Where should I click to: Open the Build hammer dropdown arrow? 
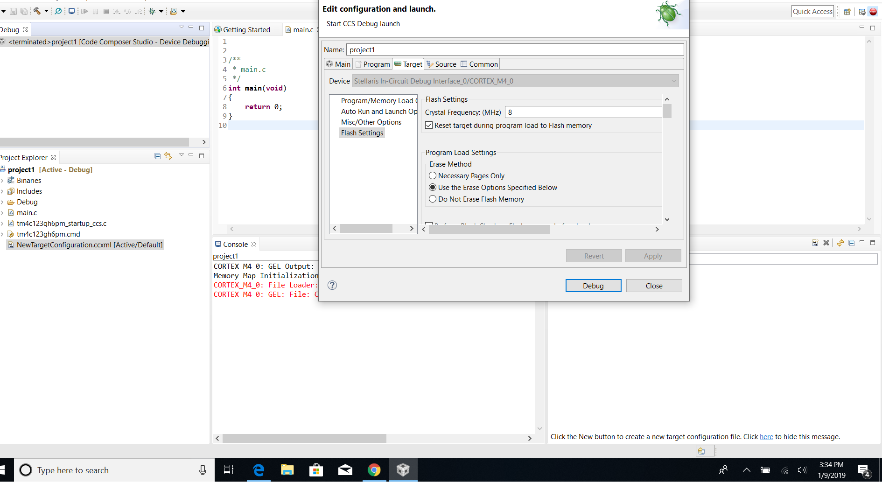pos(46,11)
